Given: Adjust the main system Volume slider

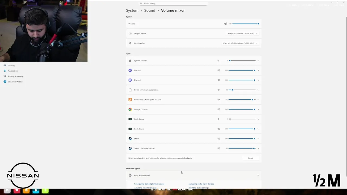Looking at the screenshot, I should point(245,24).
